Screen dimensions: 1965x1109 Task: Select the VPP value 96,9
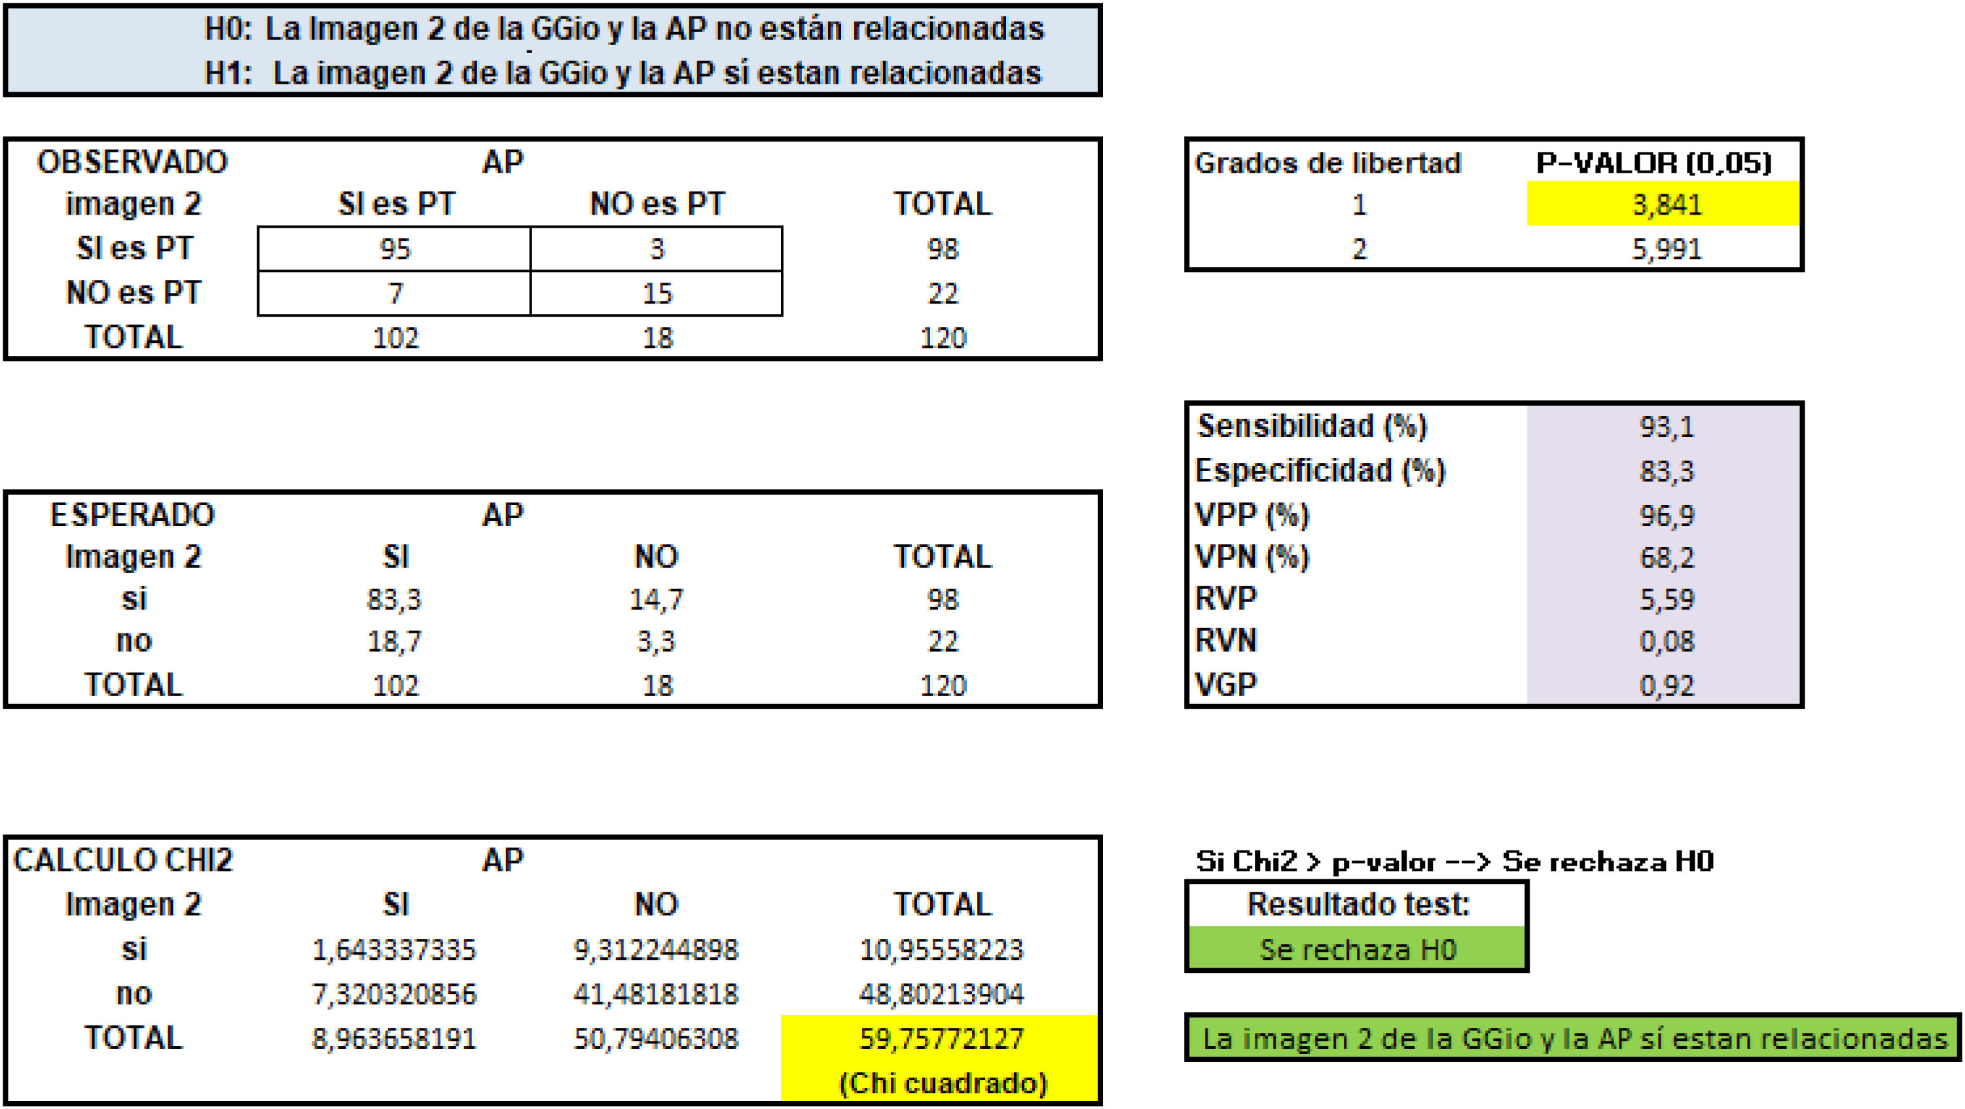pos(1666,516)
